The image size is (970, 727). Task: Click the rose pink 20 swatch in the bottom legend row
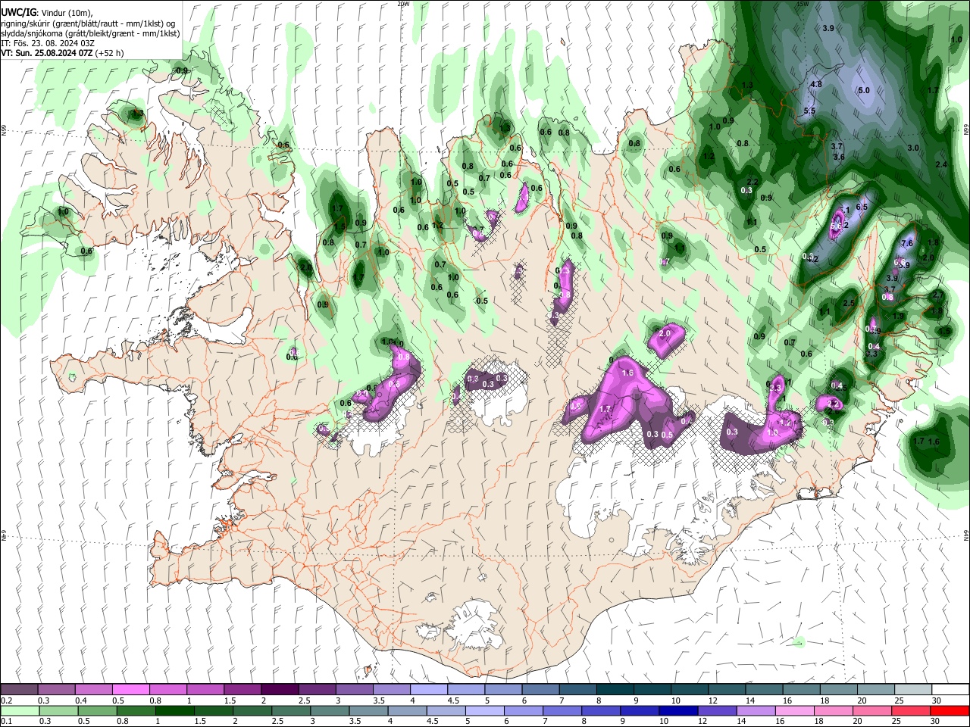(872, 710)
